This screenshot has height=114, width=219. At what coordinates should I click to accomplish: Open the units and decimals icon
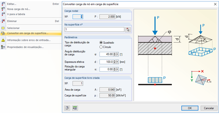coord(75,108)
